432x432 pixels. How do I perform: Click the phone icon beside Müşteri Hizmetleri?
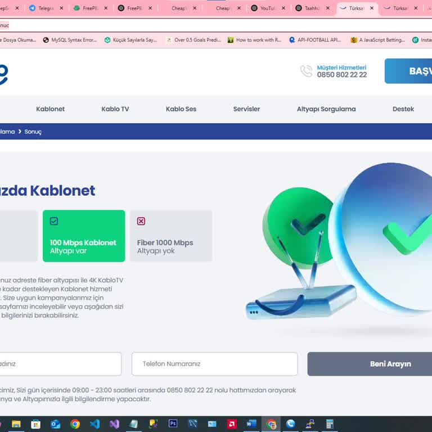[306, 71]
